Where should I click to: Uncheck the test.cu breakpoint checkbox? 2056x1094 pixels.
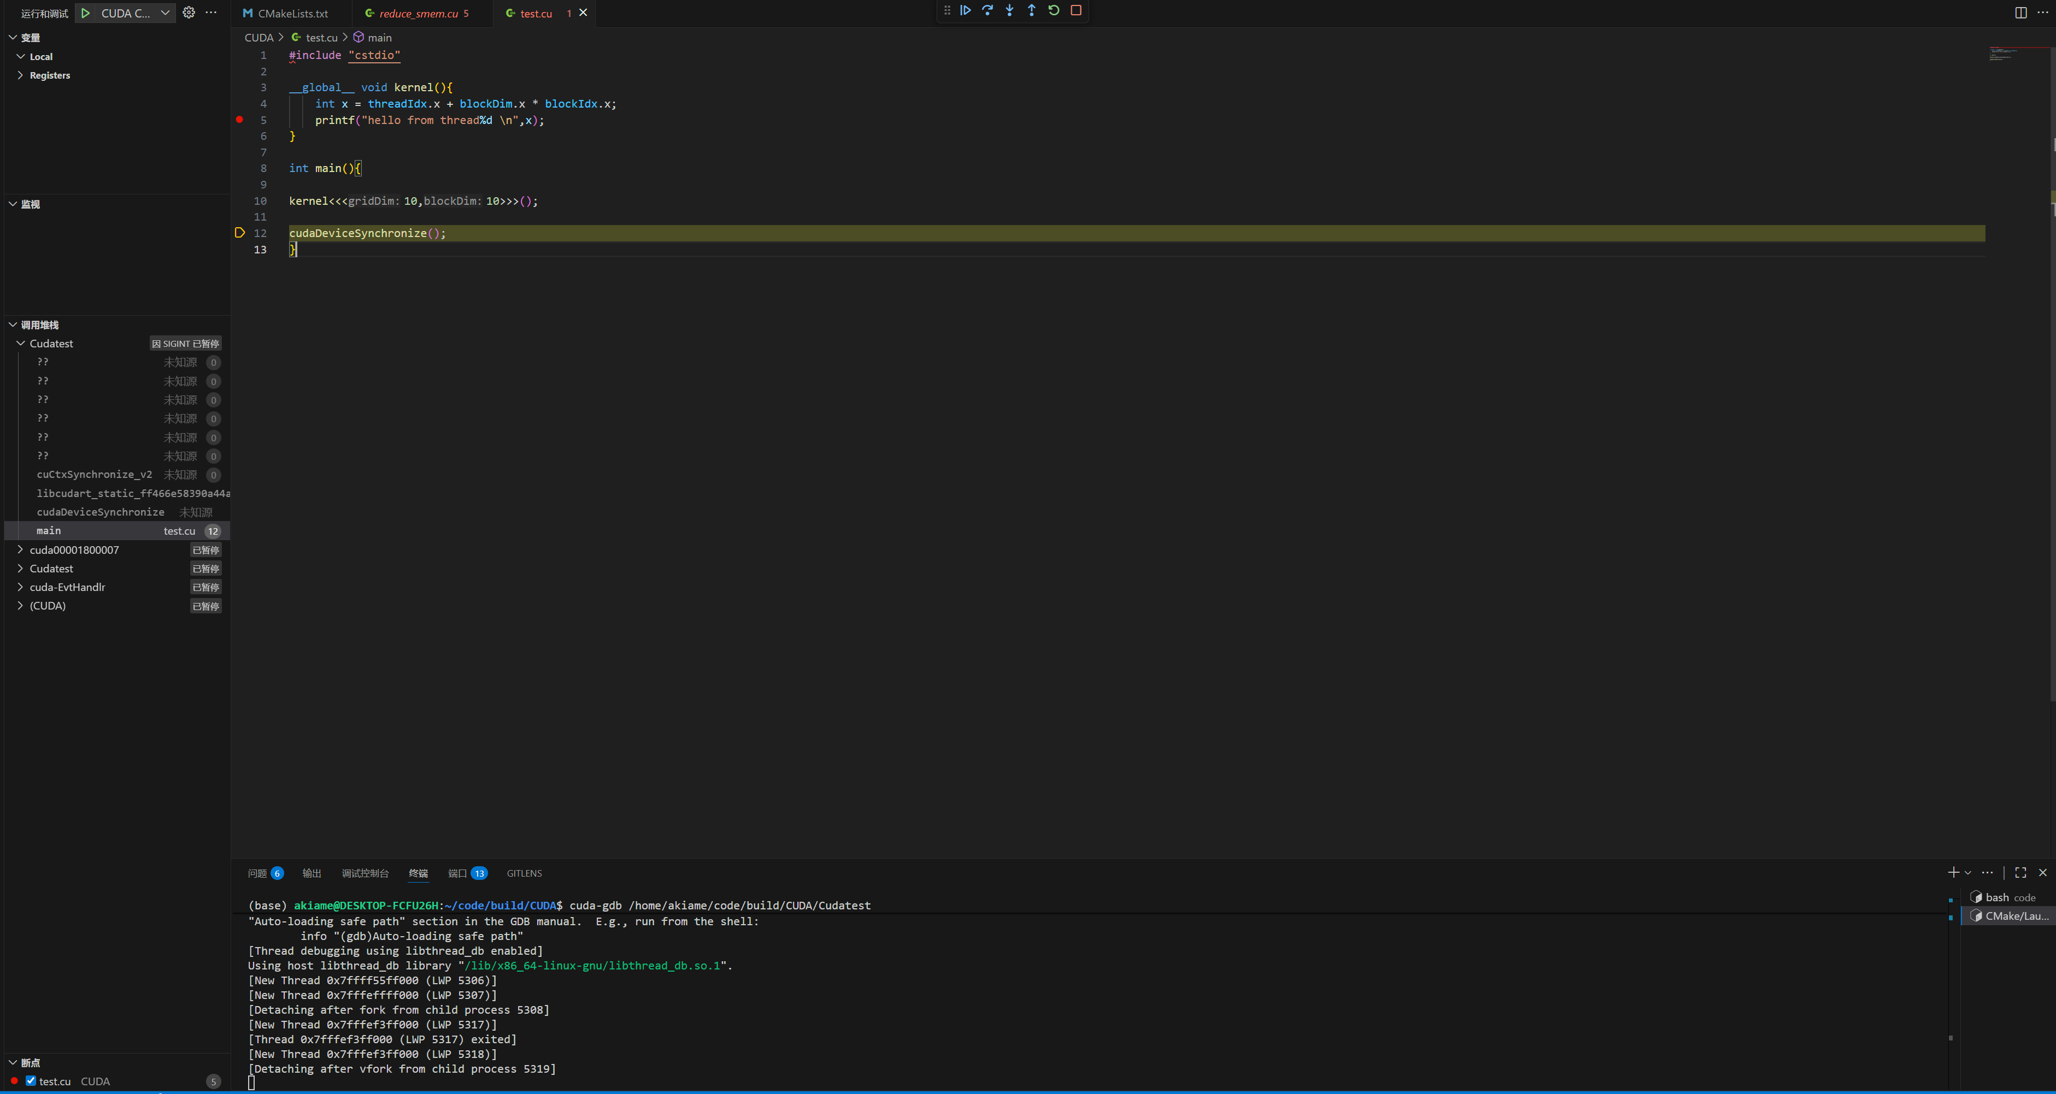pyautogui.click(x=30, y=1080)
